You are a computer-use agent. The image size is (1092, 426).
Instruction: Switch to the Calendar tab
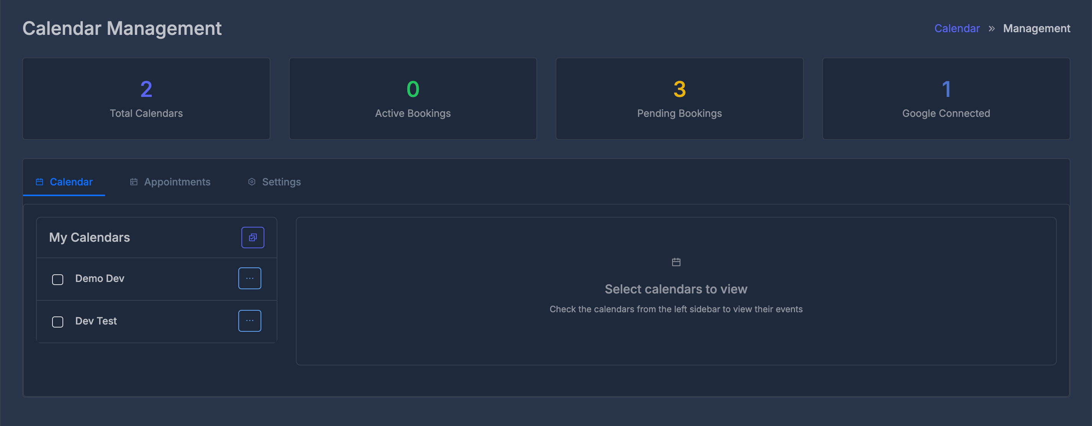[x=64, y=182]
